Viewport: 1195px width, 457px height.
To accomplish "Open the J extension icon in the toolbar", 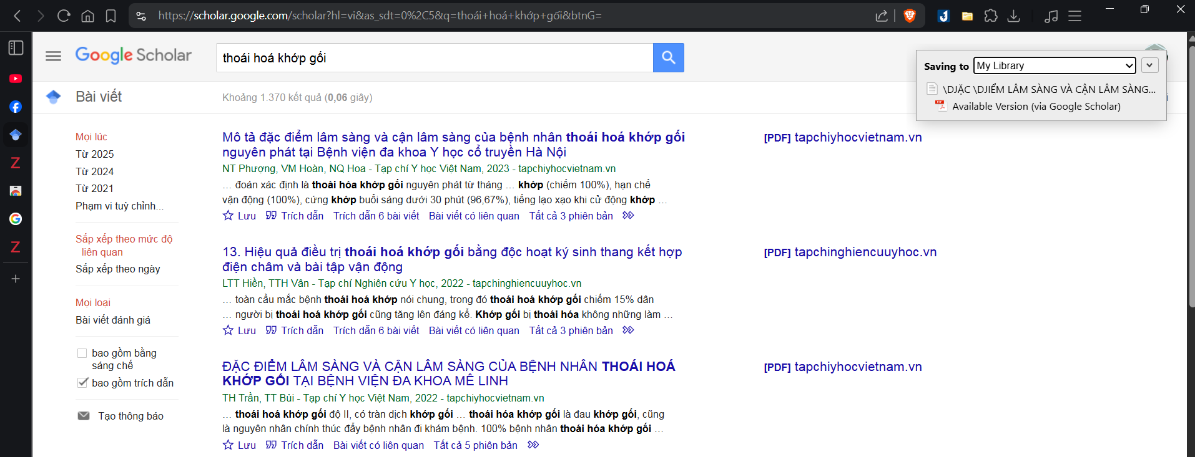I will click(943, 16).
